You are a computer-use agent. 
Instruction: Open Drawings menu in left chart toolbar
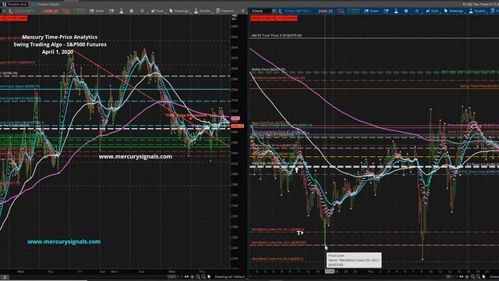click(x=179, y=11)
